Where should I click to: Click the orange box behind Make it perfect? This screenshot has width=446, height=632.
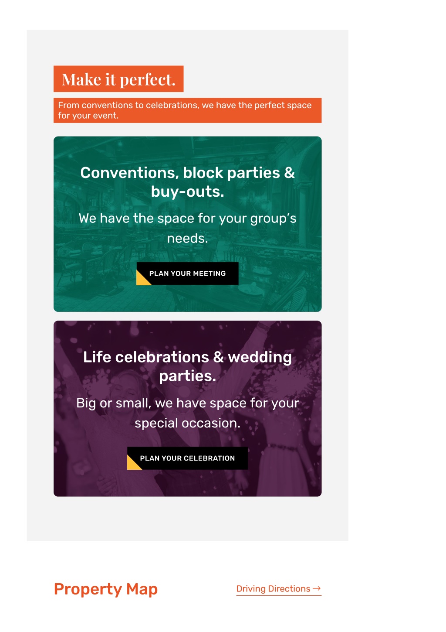118,79
